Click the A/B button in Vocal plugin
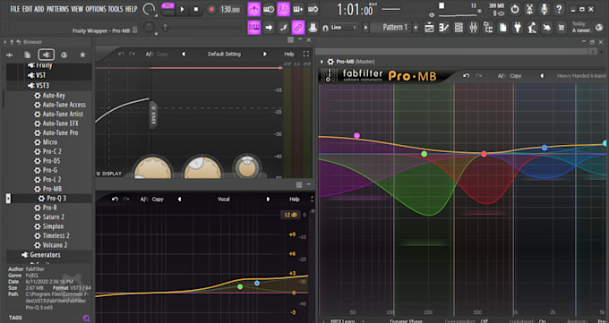Screen dimensions: 609x323 click(143, 200)
